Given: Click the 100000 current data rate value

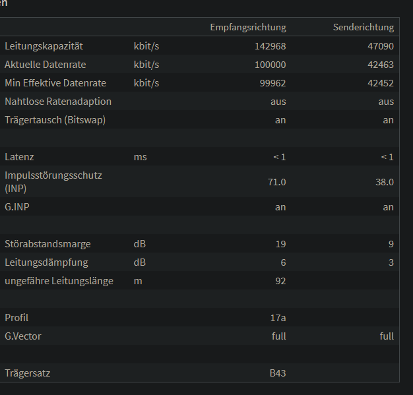Looking at the screenshot, I should click(x=270, y=65).
